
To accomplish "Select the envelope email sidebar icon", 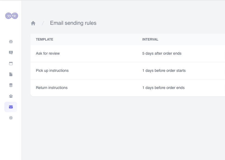I will pos(11,107).
